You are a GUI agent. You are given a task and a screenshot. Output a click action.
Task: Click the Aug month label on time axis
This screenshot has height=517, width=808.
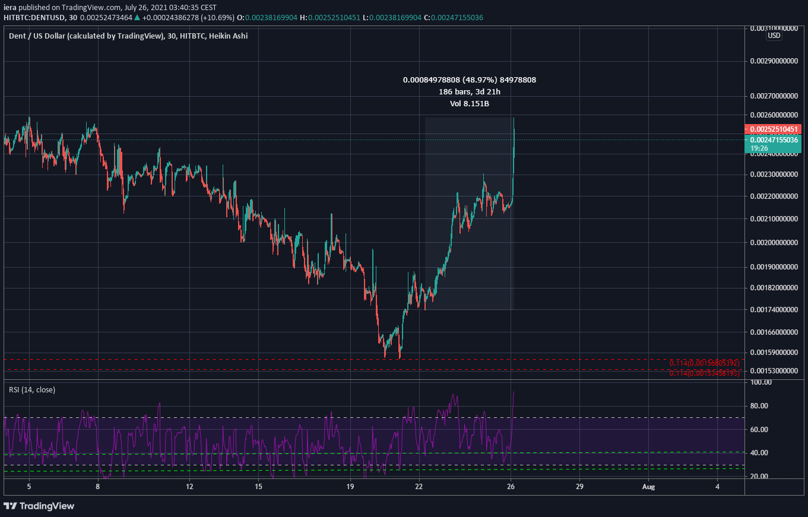click(648, 487)
